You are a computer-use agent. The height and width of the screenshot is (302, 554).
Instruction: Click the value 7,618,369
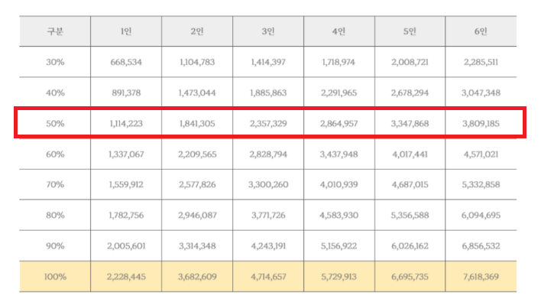tap(481, 277)
